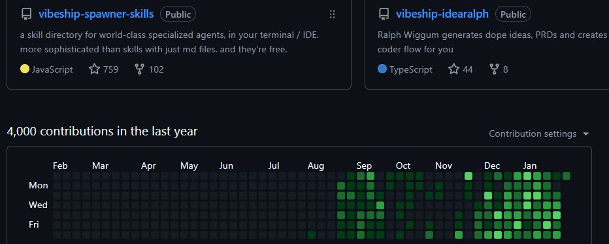Click the Sep month label on graph
The image size is (609, 244).
pos(364,166)
